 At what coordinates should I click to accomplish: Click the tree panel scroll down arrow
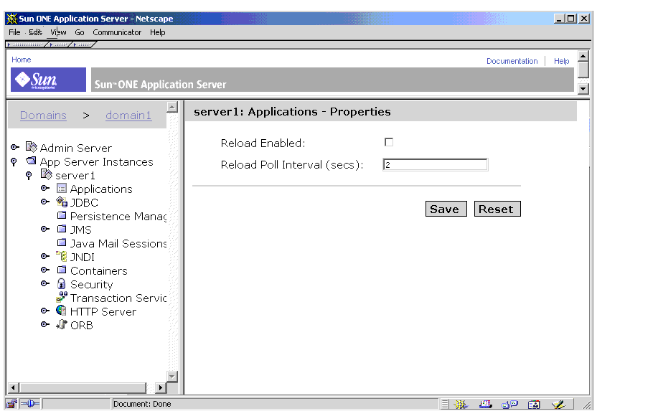tap(172, 376)
